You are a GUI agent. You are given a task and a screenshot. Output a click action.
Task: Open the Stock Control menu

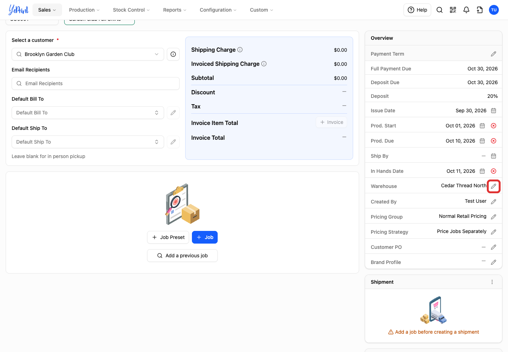pyautogui.click(x=131, y=10)
